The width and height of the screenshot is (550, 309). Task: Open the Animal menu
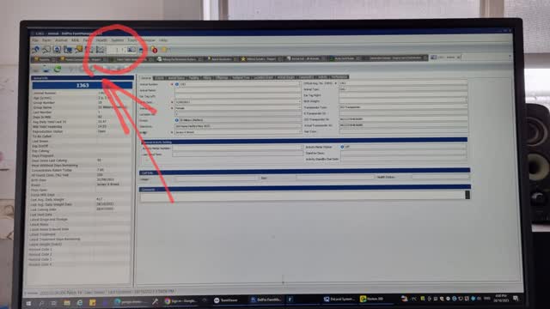pyautogui.click(x=61, y=40)
